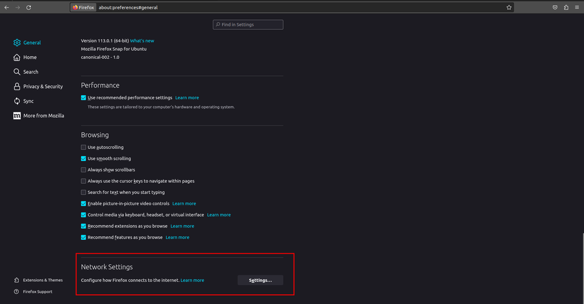Uncheck Recommend features as you browse
This screenshot has width=584, height=304.
[x=84, y=237]
